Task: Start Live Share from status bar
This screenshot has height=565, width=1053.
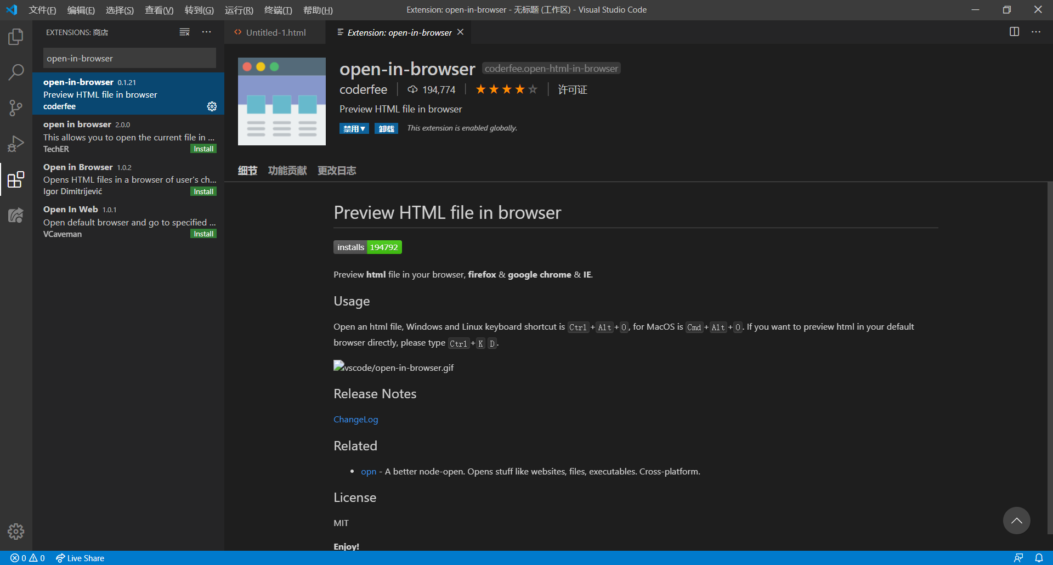Action: click(80, 558)
